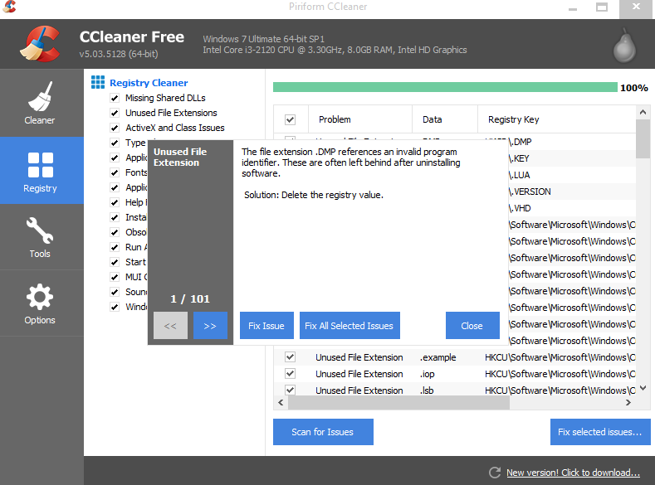Open New version! Click to download link

pos(573,473)
